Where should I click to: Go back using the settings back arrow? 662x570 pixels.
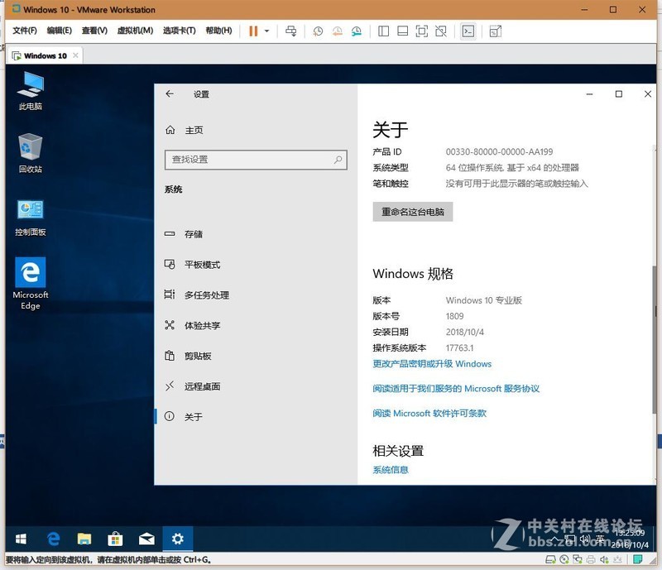click(x=170, y=94)
